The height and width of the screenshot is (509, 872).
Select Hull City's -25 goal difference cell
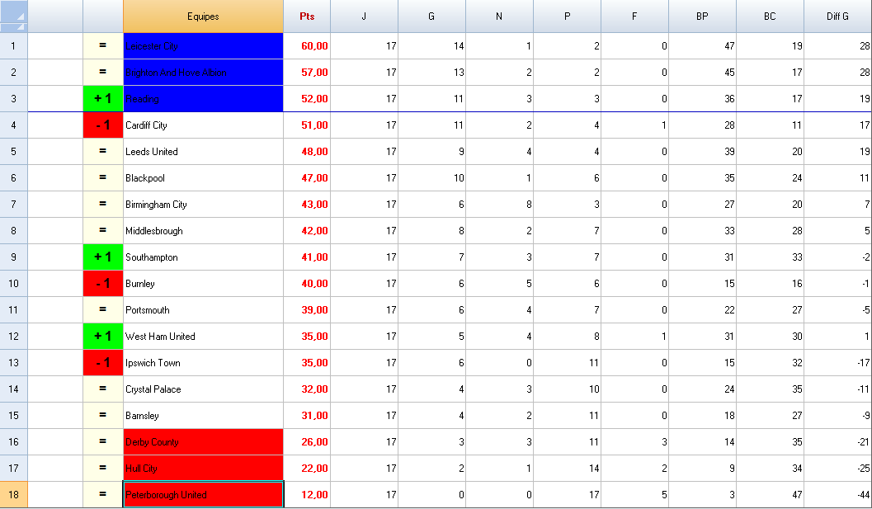838,469
